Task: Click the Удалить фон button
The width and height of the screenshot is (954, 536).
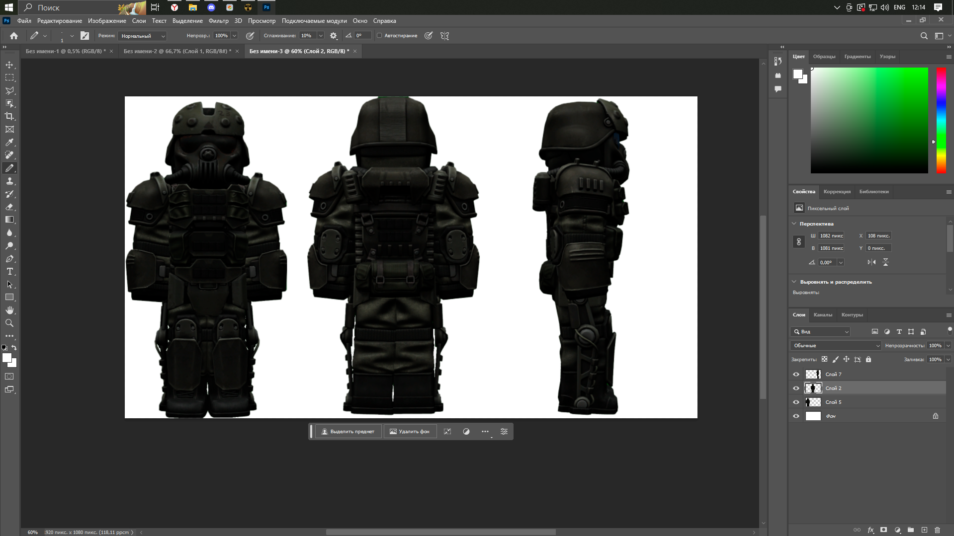Action: pyautogui.click(x=410, y=432)
